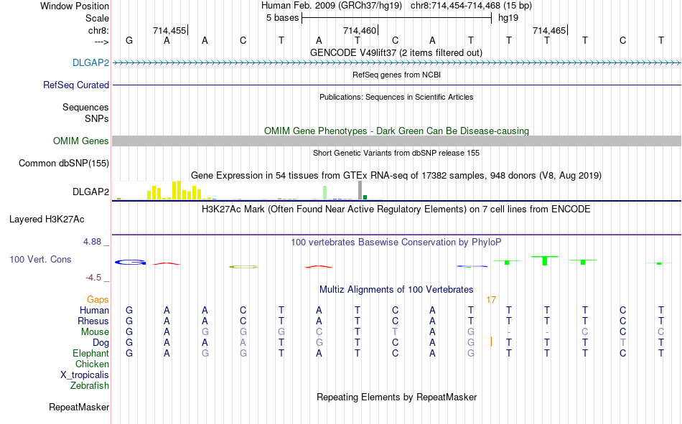Viewport: 682px width, 424px height.
Task: Click the 714,455 position marker
Action: point(169,30)
